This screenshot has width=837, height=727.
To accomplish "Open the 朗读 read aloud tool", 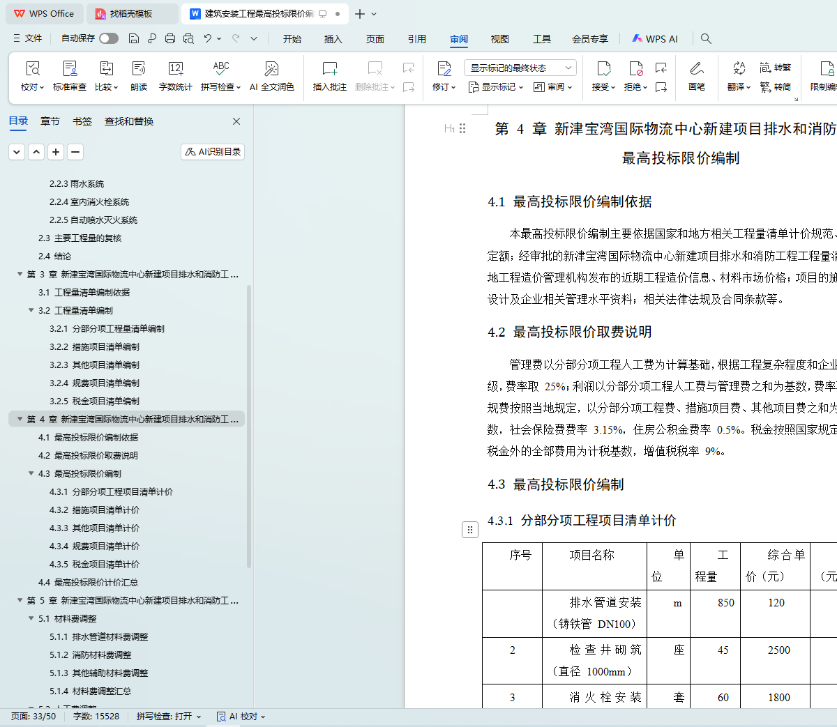I will tap(139, 69).
